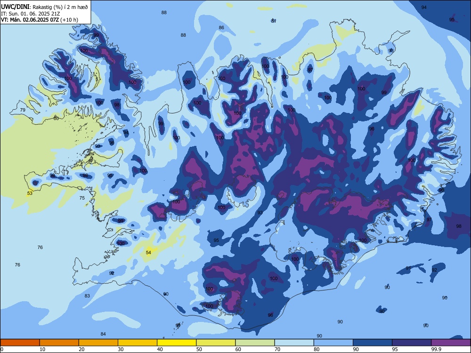Click the golden 30–40 legend color segment
The image size is (471, 353).
[x=137, y=343]
